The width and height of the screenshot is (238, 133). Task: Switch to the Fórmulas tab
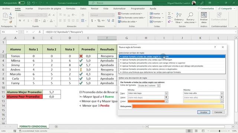point(71,8)
